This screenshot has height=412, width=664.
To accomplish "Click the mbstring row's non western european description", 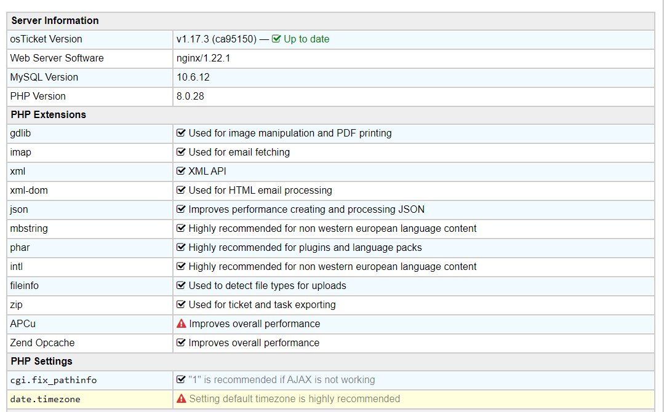I will pyautogui.click(x=332, y=228).
